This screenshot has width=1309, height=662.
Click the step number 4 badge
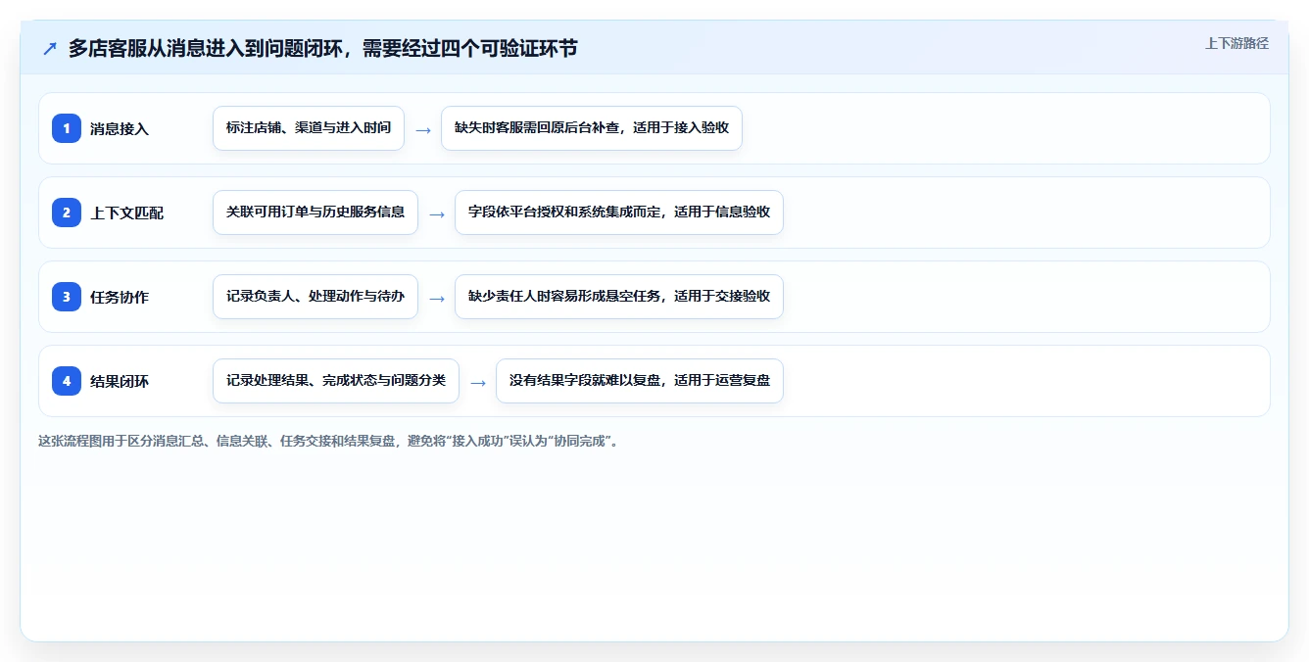pyautogui.click(x=67, y=381)
